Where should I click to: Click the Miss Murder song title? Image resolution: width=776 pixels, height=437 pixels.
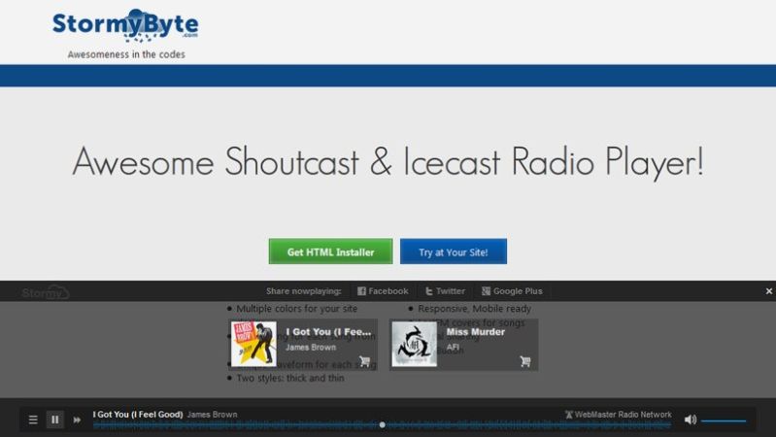(x=476, y=332)
